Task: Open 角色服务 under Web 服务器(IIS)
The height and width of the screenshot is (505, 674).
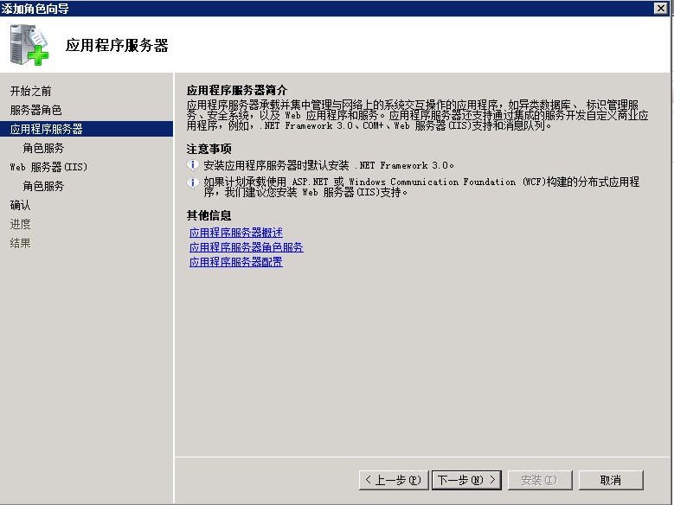Action: [43, 186]
